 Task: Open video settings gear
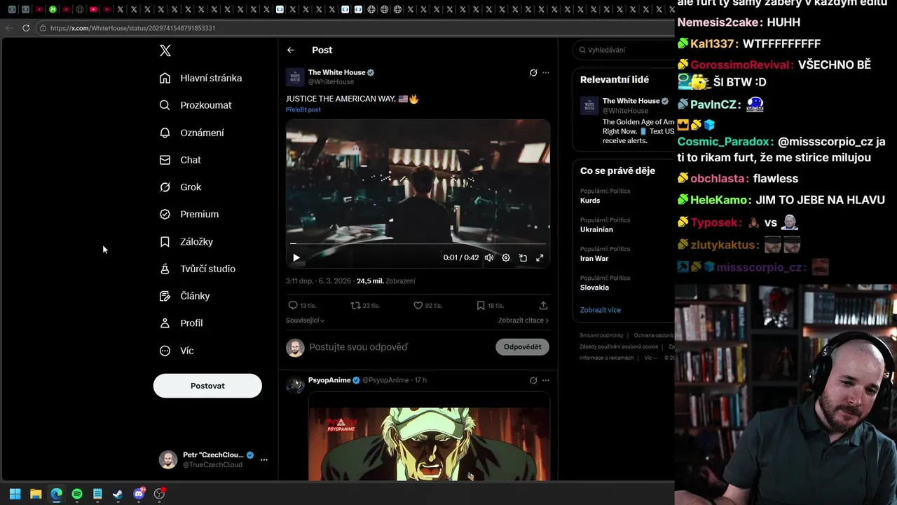506,257
